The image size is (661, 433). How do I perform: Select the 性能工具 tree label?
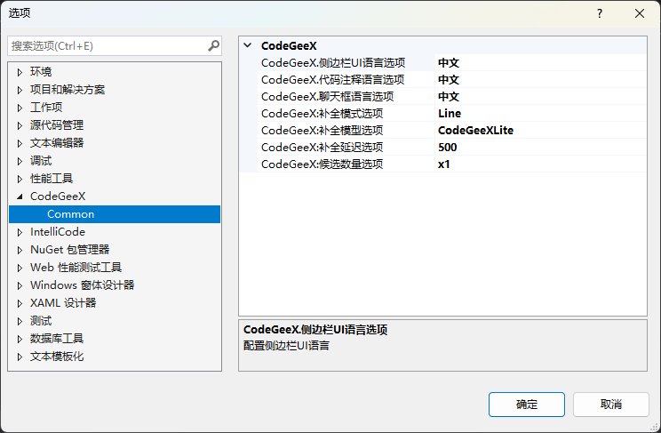coord(52,179)
